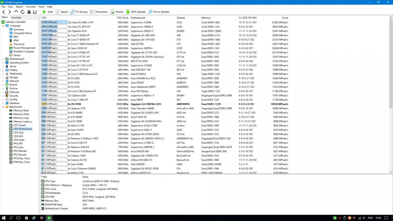Open the Windows Start menu on the taskbar
The image size is (393, 221).
(4, 217)
